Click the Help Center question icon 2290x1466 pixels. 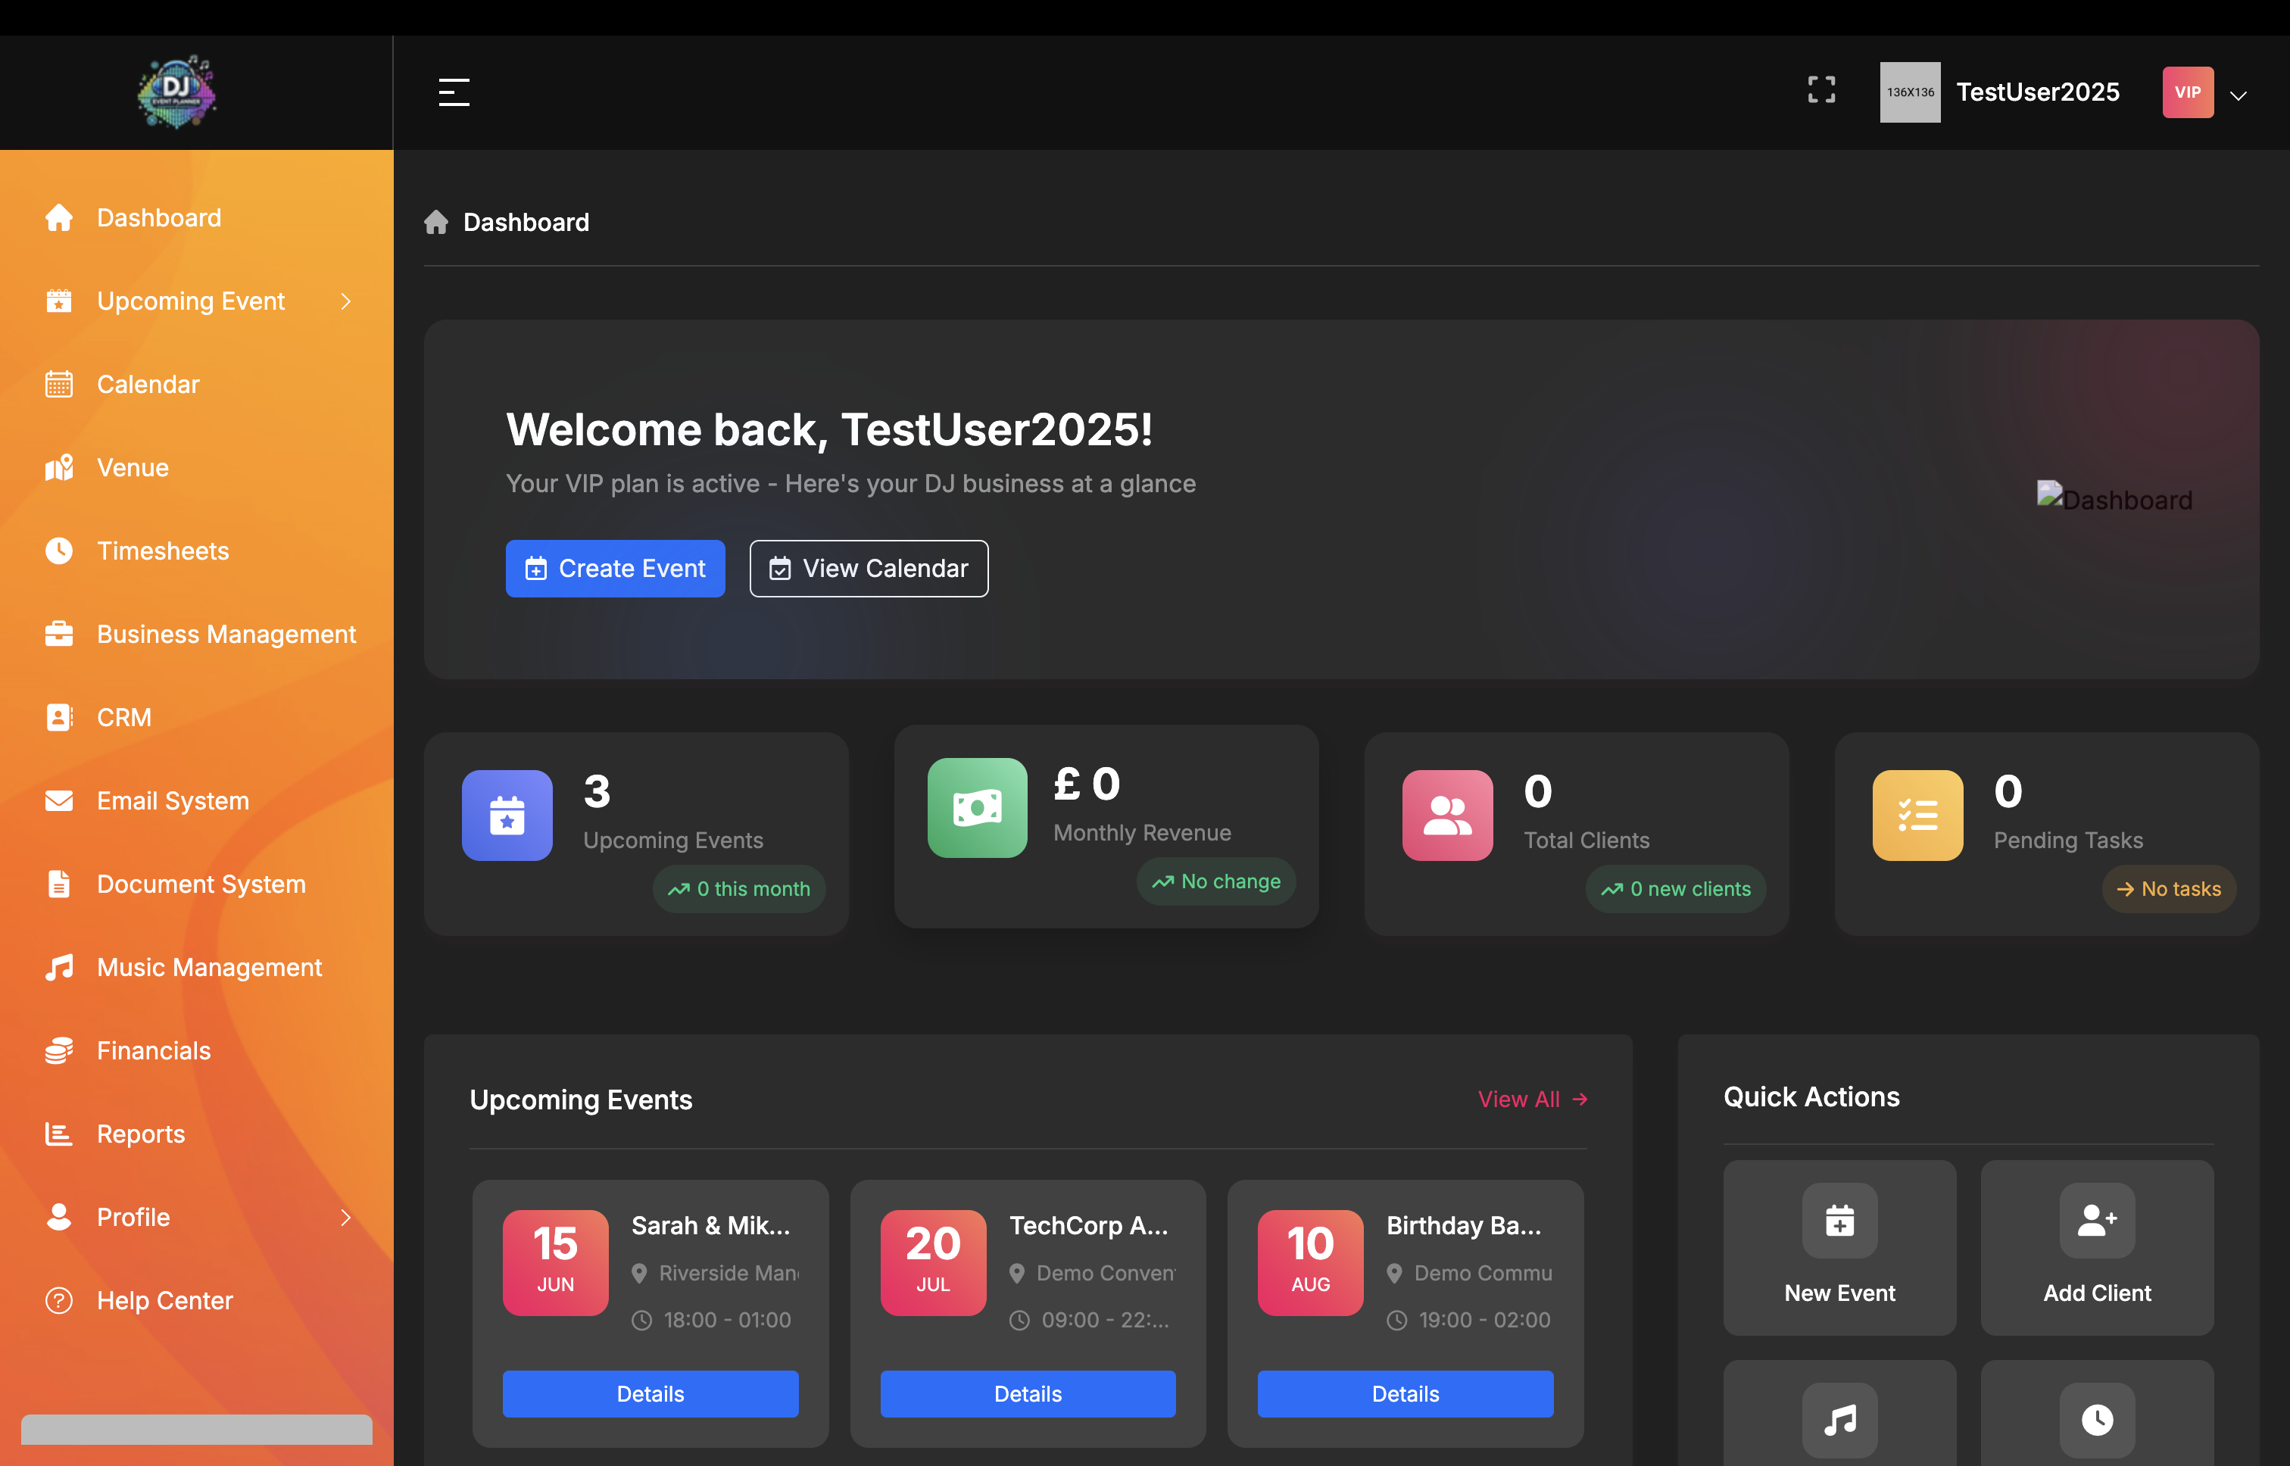pyautogui.click(x=59, y=1300)
